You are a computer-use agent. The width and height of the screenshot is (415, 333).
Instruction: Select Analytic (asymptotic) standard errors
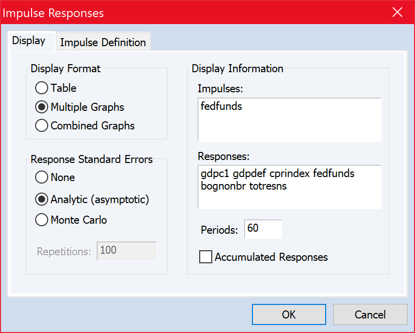pos(42,200)
